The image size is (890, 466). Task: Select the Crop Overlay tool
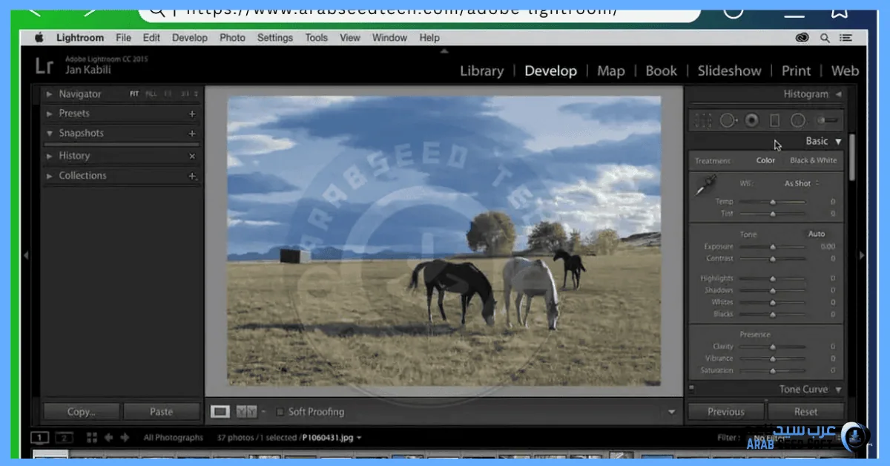pyautogui.click(x=702, y=120)
